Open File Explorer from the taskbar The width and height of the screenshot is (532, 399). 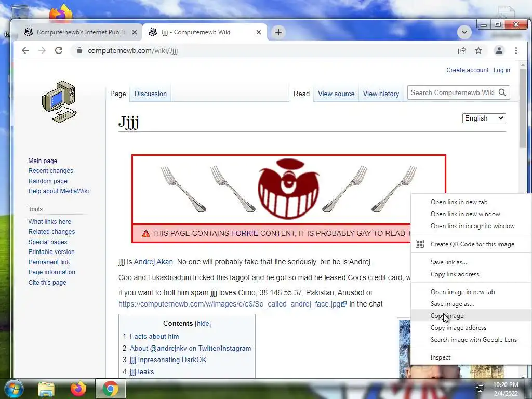46,389
